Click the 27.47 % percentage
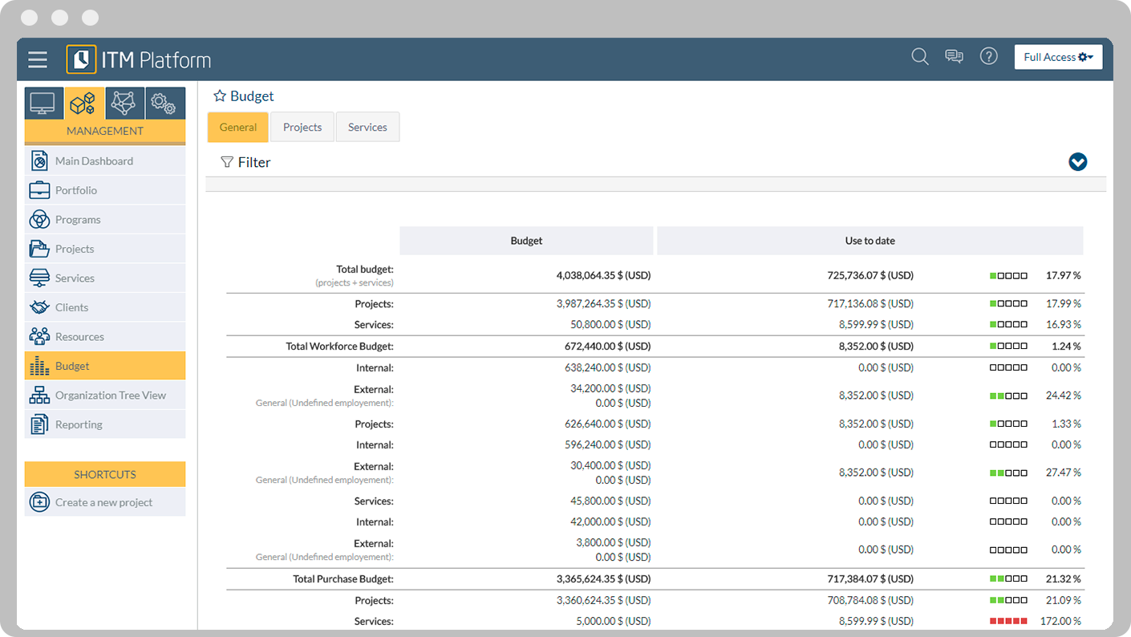This screenshot has height=637, width=1131. click(x=1064, y=473)
